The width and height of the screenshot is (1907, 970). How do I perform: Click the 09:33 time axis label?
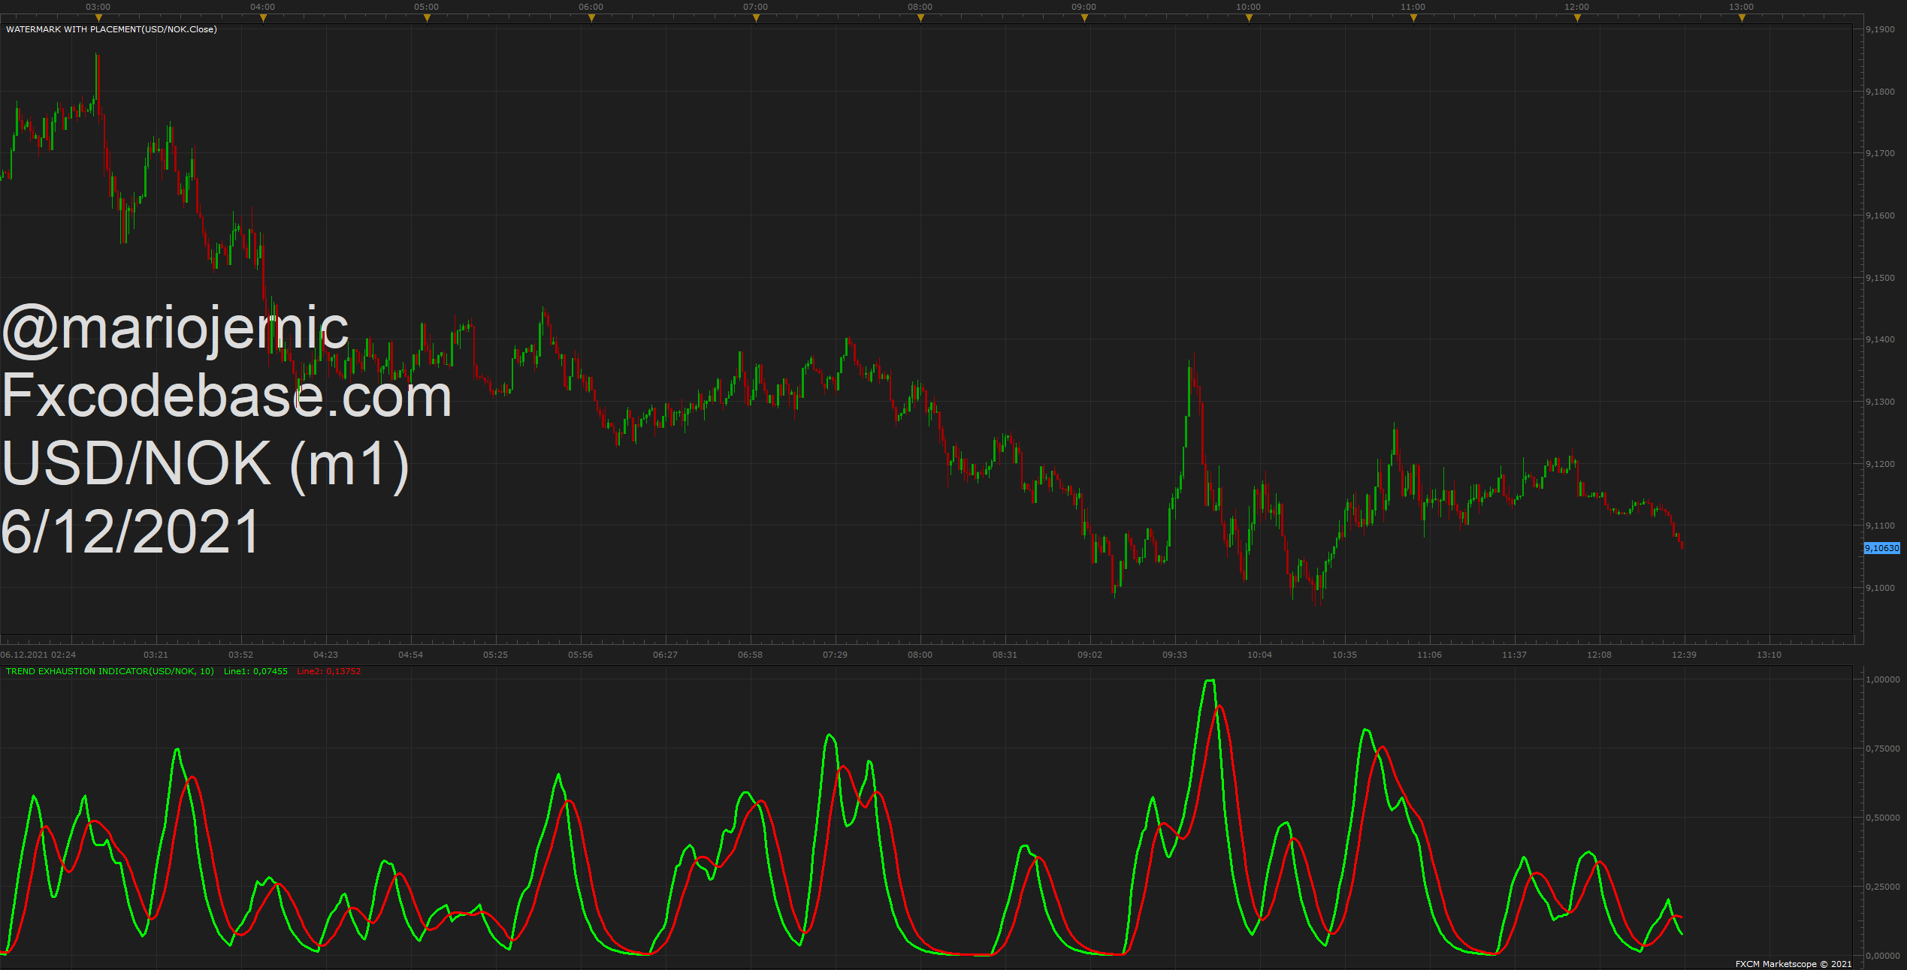coord(1174,655)
